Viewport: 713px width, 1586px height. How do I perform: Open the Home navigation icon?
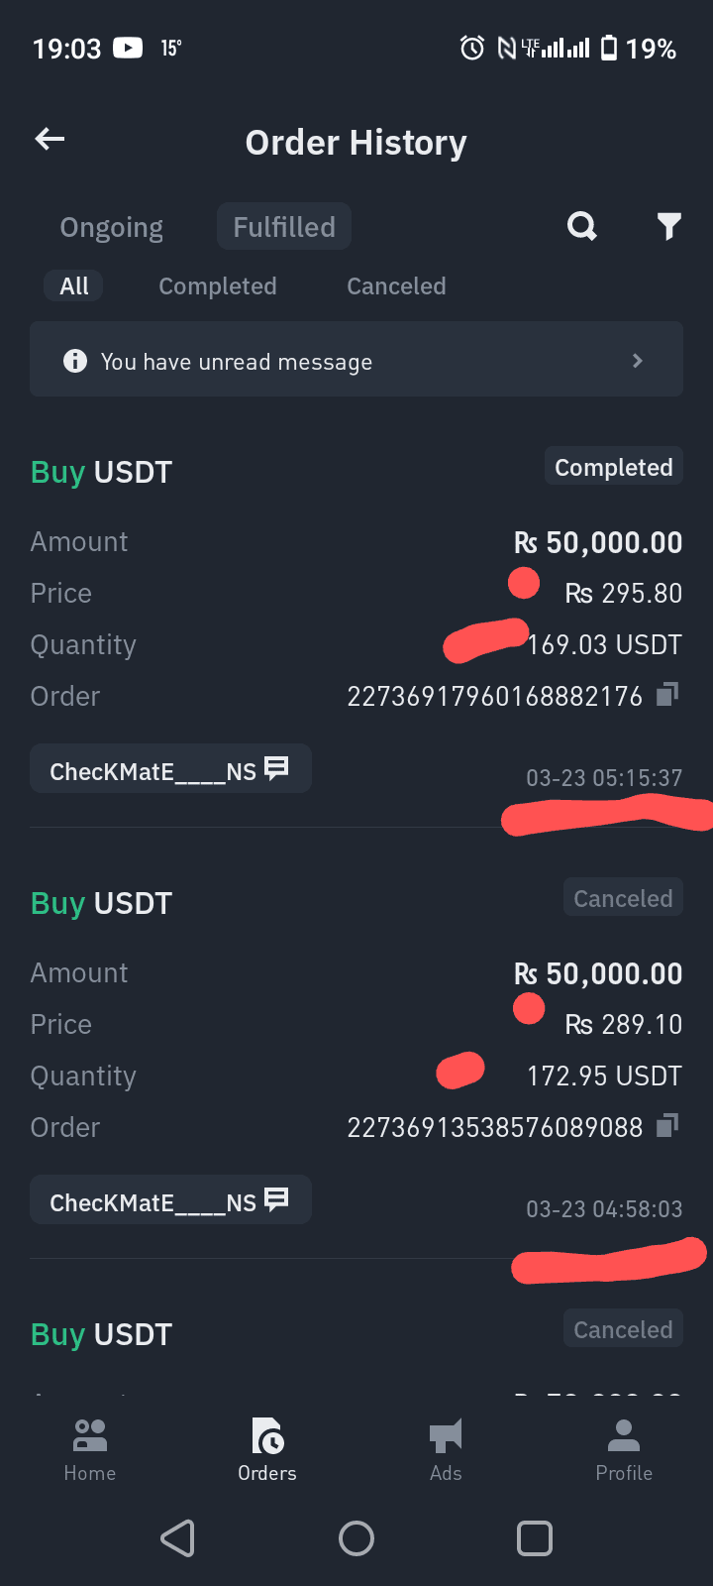click(x=90, y=1434)
